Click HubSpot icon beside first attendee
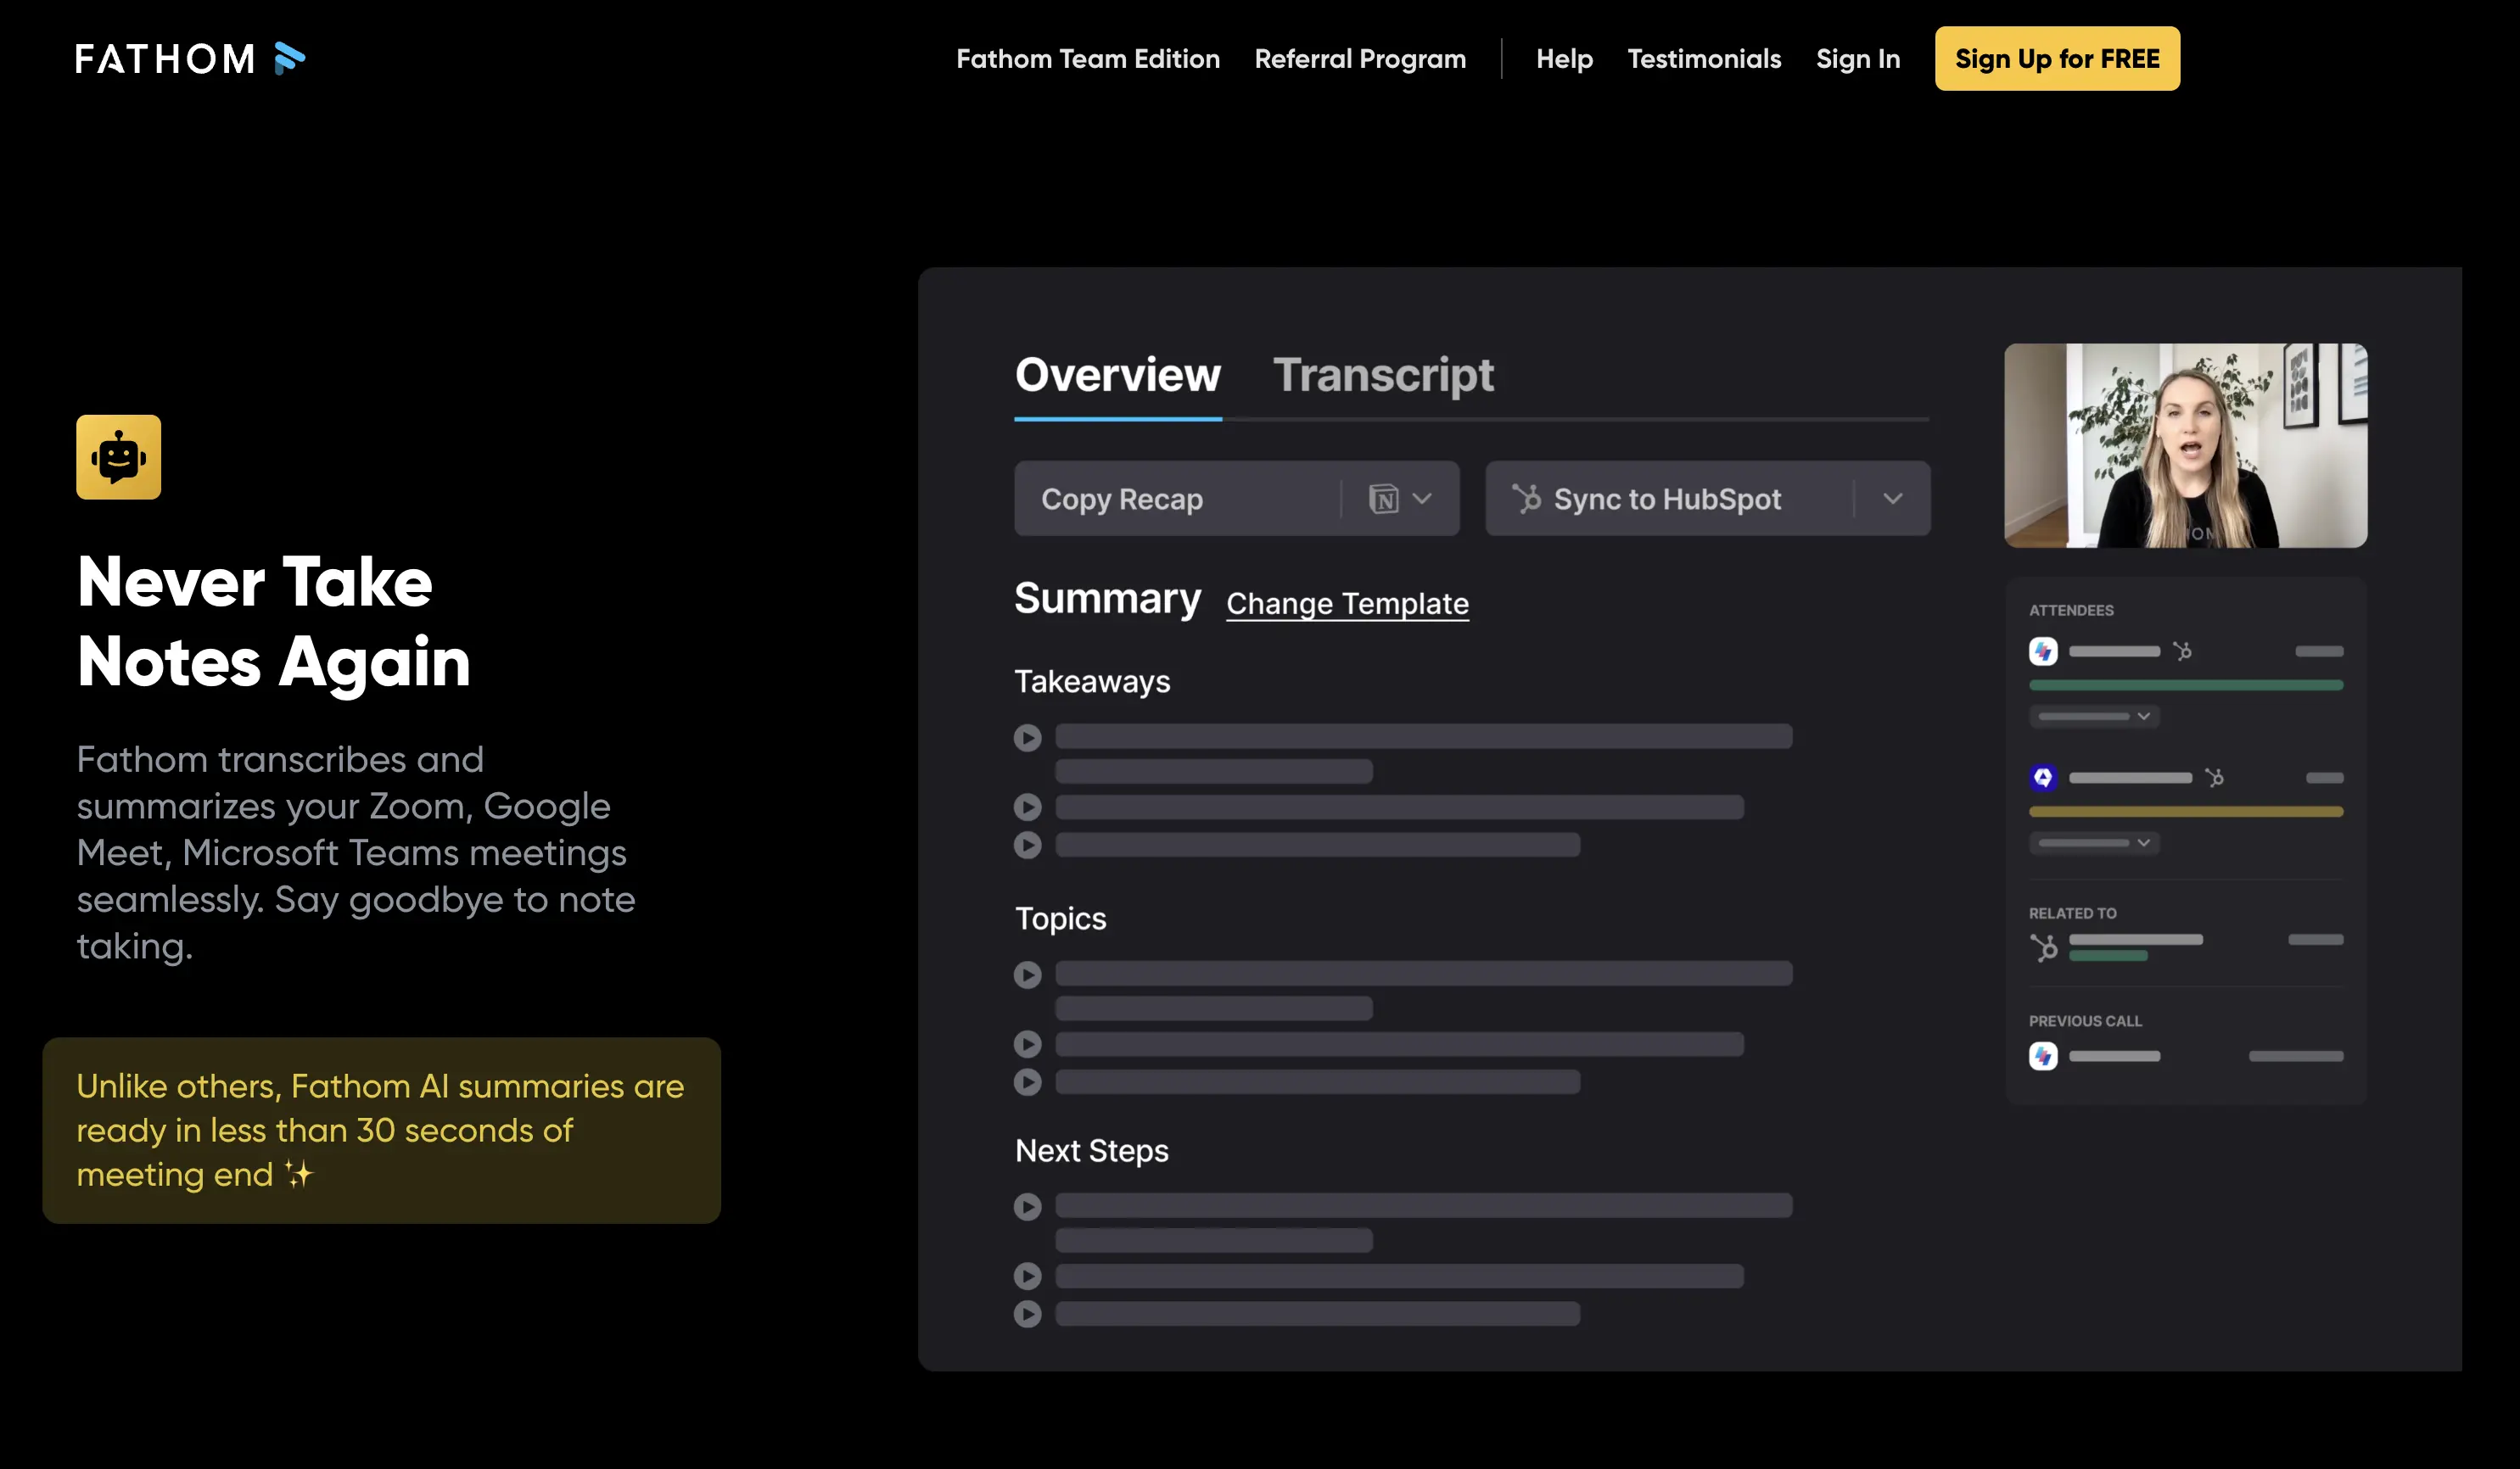Screen dimensions: 2520x1469 2182,651
